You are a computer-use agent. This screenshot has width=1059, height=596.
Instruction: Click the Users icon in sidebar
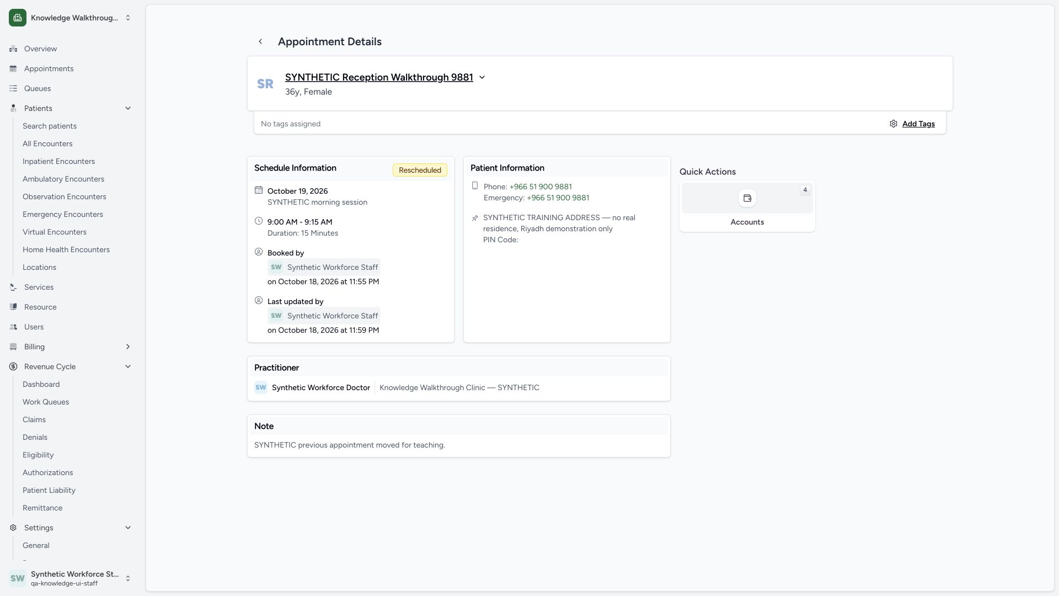[13, 327]
